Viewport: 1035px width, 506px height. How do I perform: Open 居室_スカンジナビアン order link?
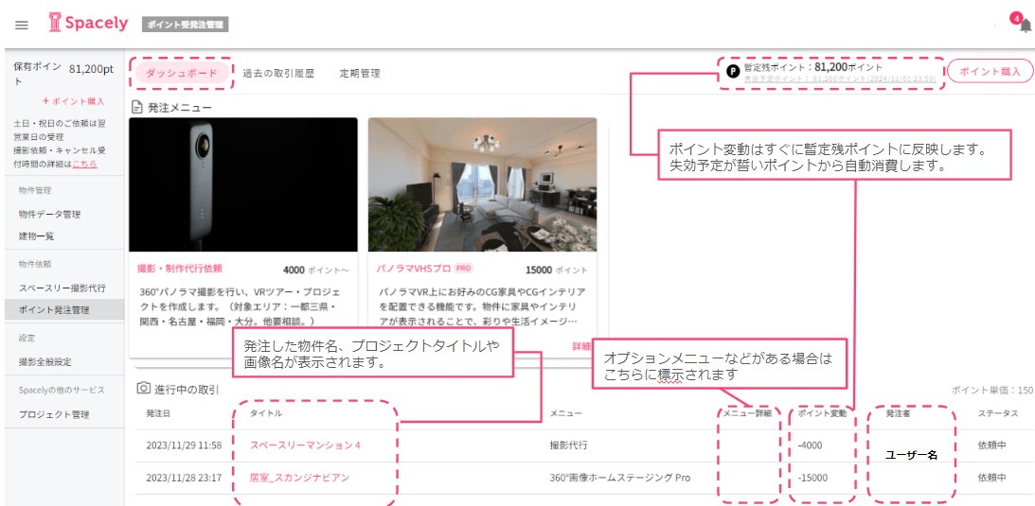299,478
